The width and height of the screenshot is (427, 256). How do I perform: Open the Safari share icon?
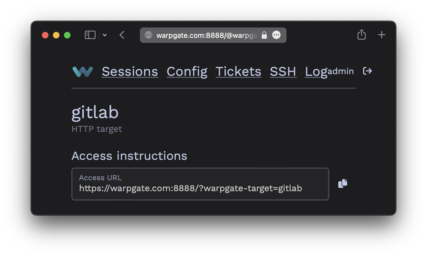[x=361, y=35]
